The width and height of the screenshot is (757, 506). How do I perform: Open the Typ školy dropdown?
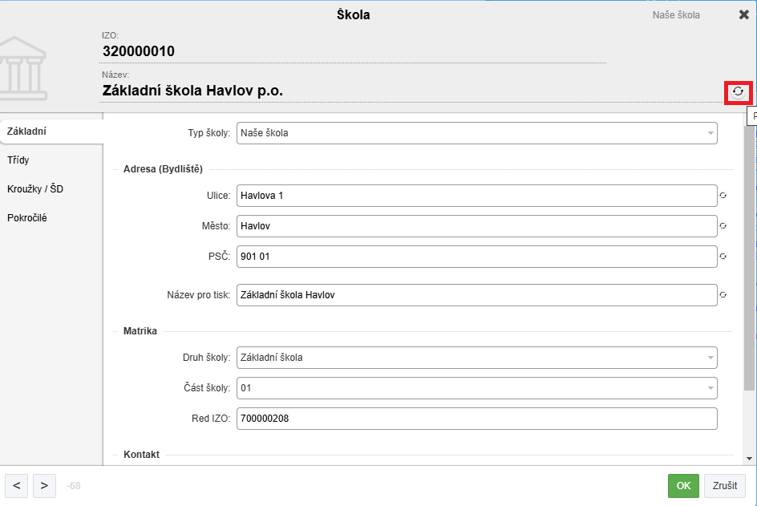[476, 133]
